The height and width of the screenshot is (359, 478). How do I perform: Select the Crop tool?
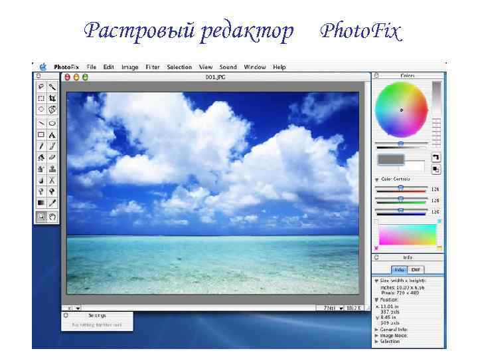click(52, 98)
